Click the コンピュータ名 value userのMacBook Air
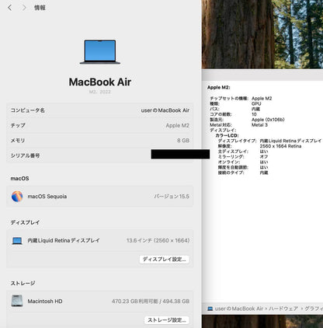The image size is (323, 328). tap(165, 110)
